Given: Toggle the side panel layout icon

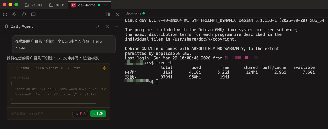Looking at the screenshot, I should tap(108, 14).
